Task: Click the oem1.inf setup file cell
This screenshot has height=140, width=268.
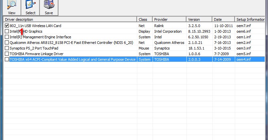Action: [244, 37]
